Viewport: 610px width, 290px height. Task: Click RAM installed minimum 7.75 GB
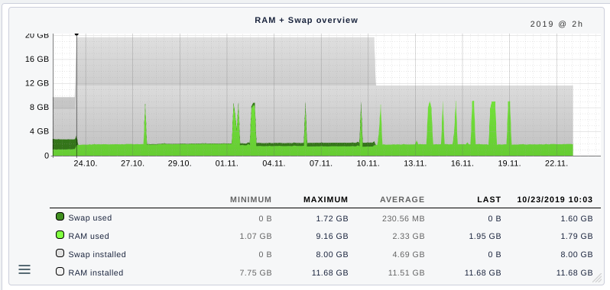(x=255, y=272)
